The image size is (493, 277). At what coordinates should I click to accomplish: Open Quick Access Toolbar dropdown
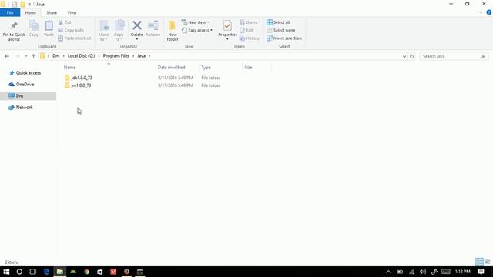click(x=29, y=5)
